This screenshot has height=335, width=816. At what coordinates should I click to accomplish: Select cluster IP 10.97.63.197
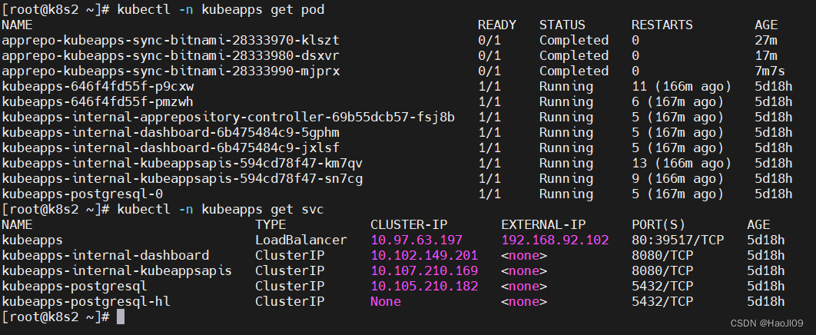point(416,240)
